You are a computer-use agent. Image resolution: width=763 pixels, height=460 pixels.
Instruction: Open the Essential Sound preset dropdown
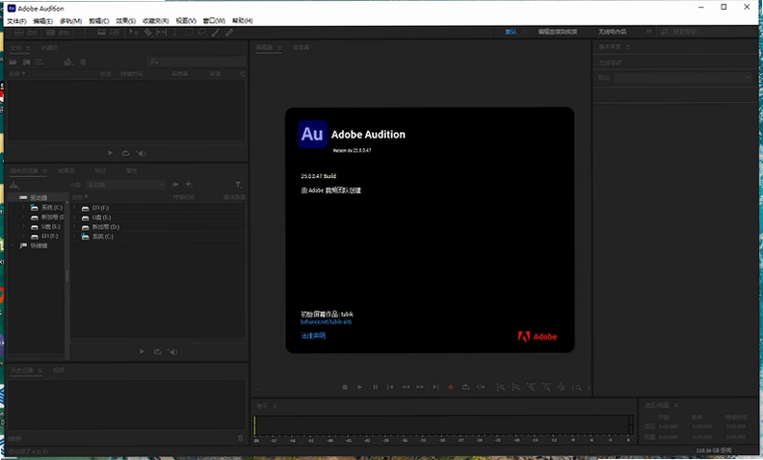click(x=683, y=78)
